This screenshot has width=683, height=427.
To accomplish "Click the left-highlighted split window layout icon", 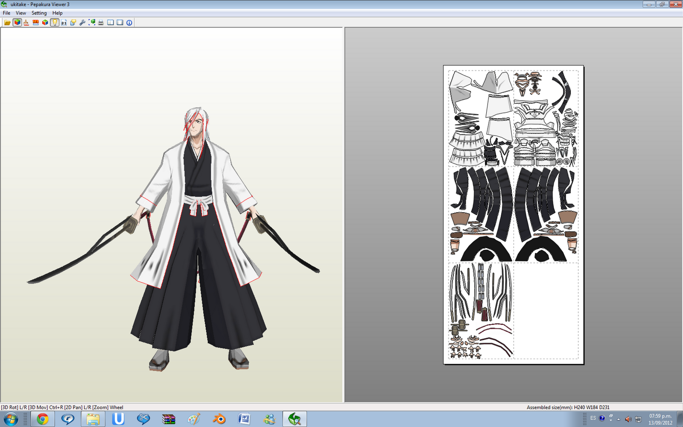I will [x=111, y=23].
